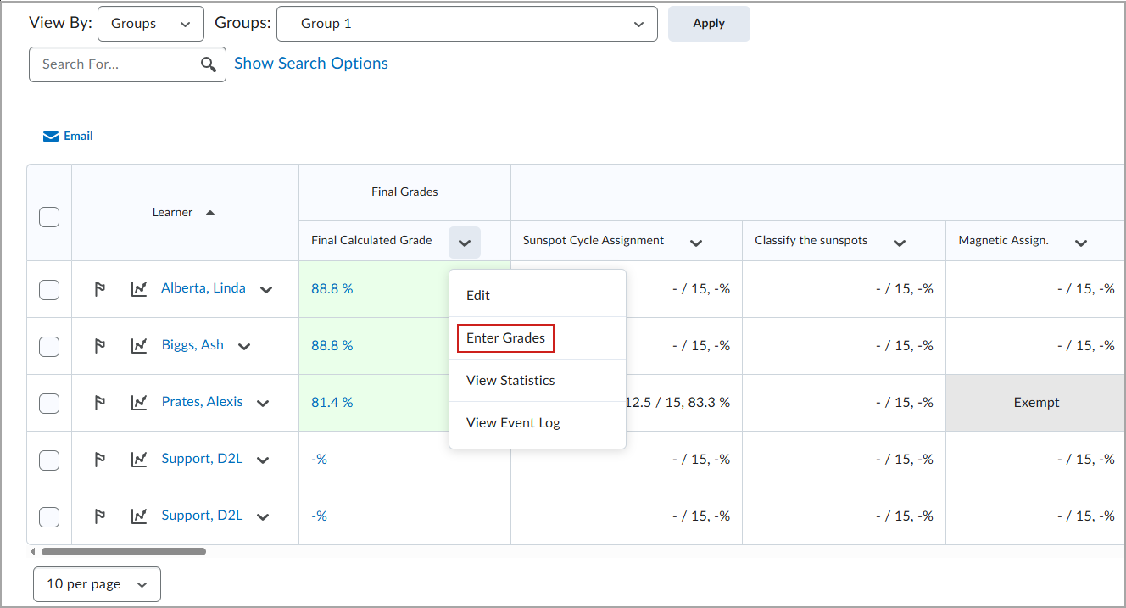Click the flag icon beside Alberta, Linda
Screen dimensions: 1126x608
click(100, 288)
